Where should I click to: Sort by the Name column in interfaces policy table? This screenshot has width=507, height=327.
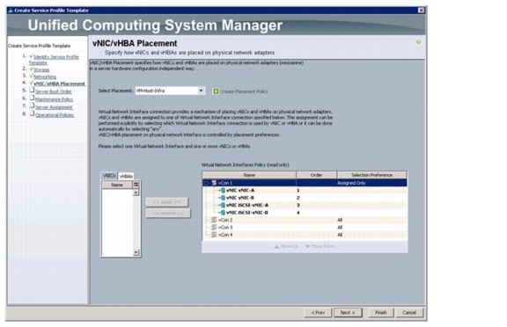(x=249, y=175)
